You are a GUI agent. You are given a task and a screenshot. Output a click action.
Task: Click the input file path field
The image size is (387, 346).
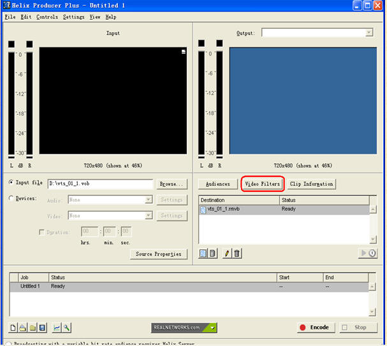[100, 184]
